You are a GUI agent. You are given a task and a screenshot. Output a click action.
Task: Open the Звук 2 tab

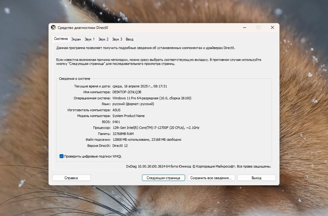pos(103,39)
